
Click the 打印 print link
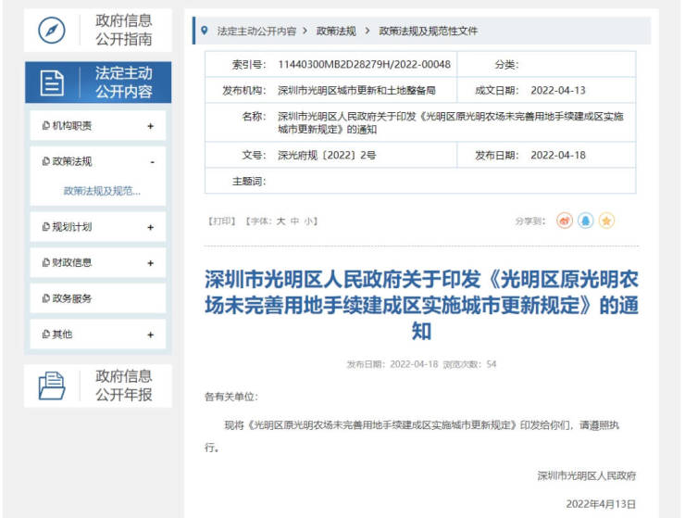tap(220, 221)
